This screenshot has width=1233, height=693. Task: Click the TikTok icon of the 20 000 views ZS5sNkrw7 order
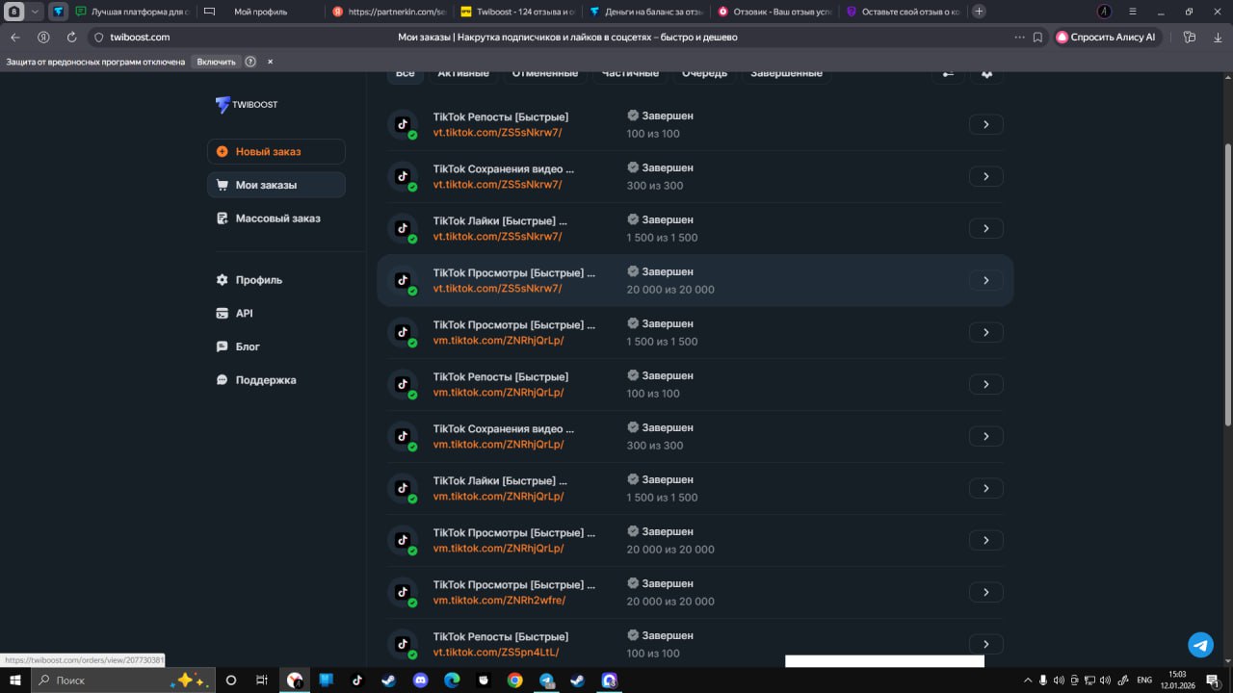403,280
